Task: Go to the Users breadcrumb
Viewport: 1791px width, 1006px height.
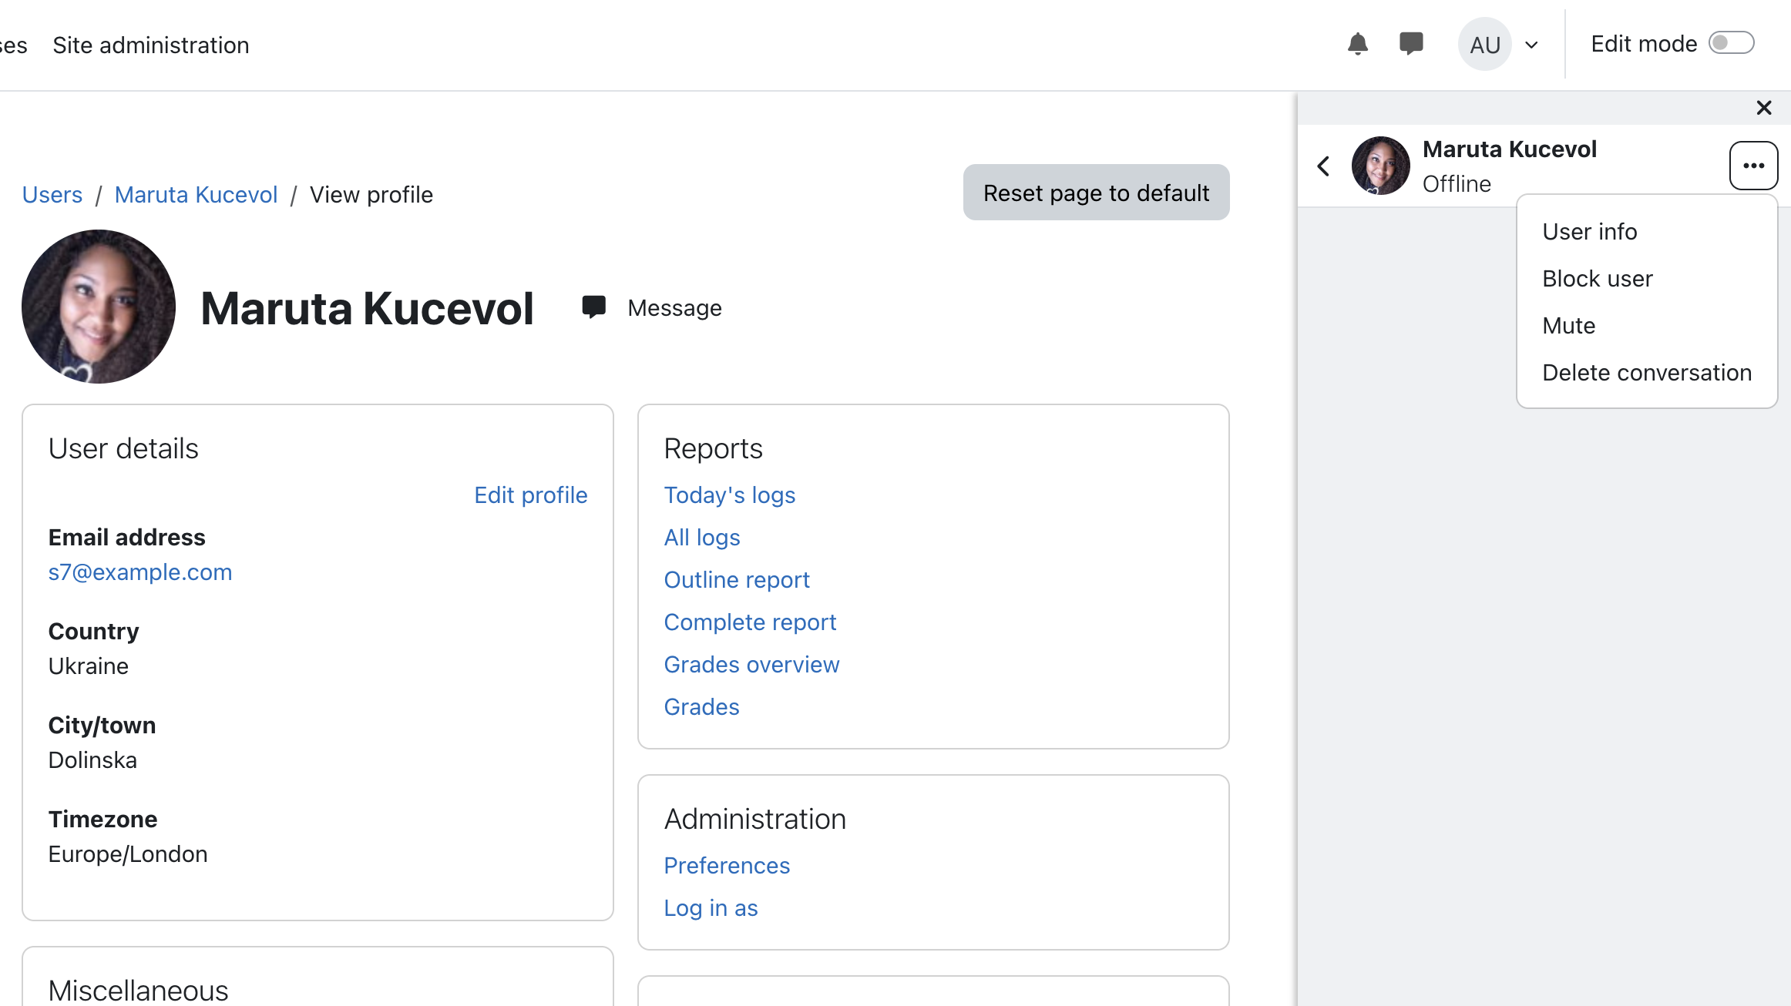Action: pos(52,195)
